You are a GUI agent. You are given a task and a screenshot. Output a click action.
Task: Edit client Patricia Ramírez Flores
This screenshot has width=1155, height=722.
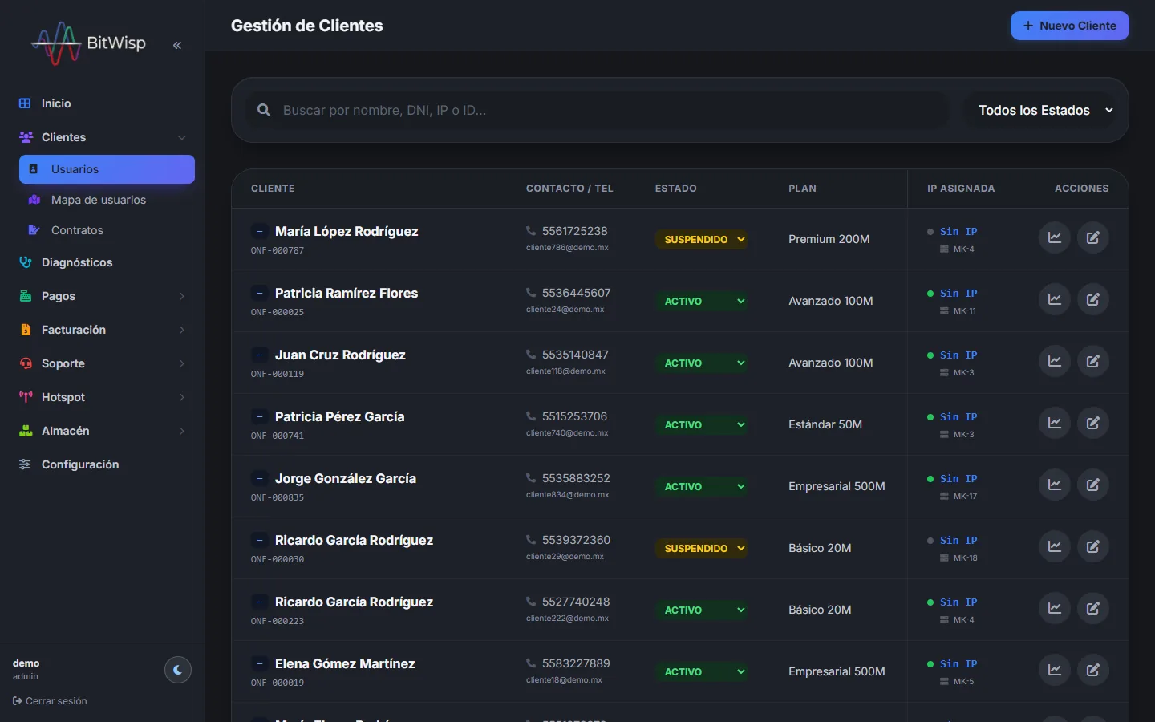(x=1093, y=299)
